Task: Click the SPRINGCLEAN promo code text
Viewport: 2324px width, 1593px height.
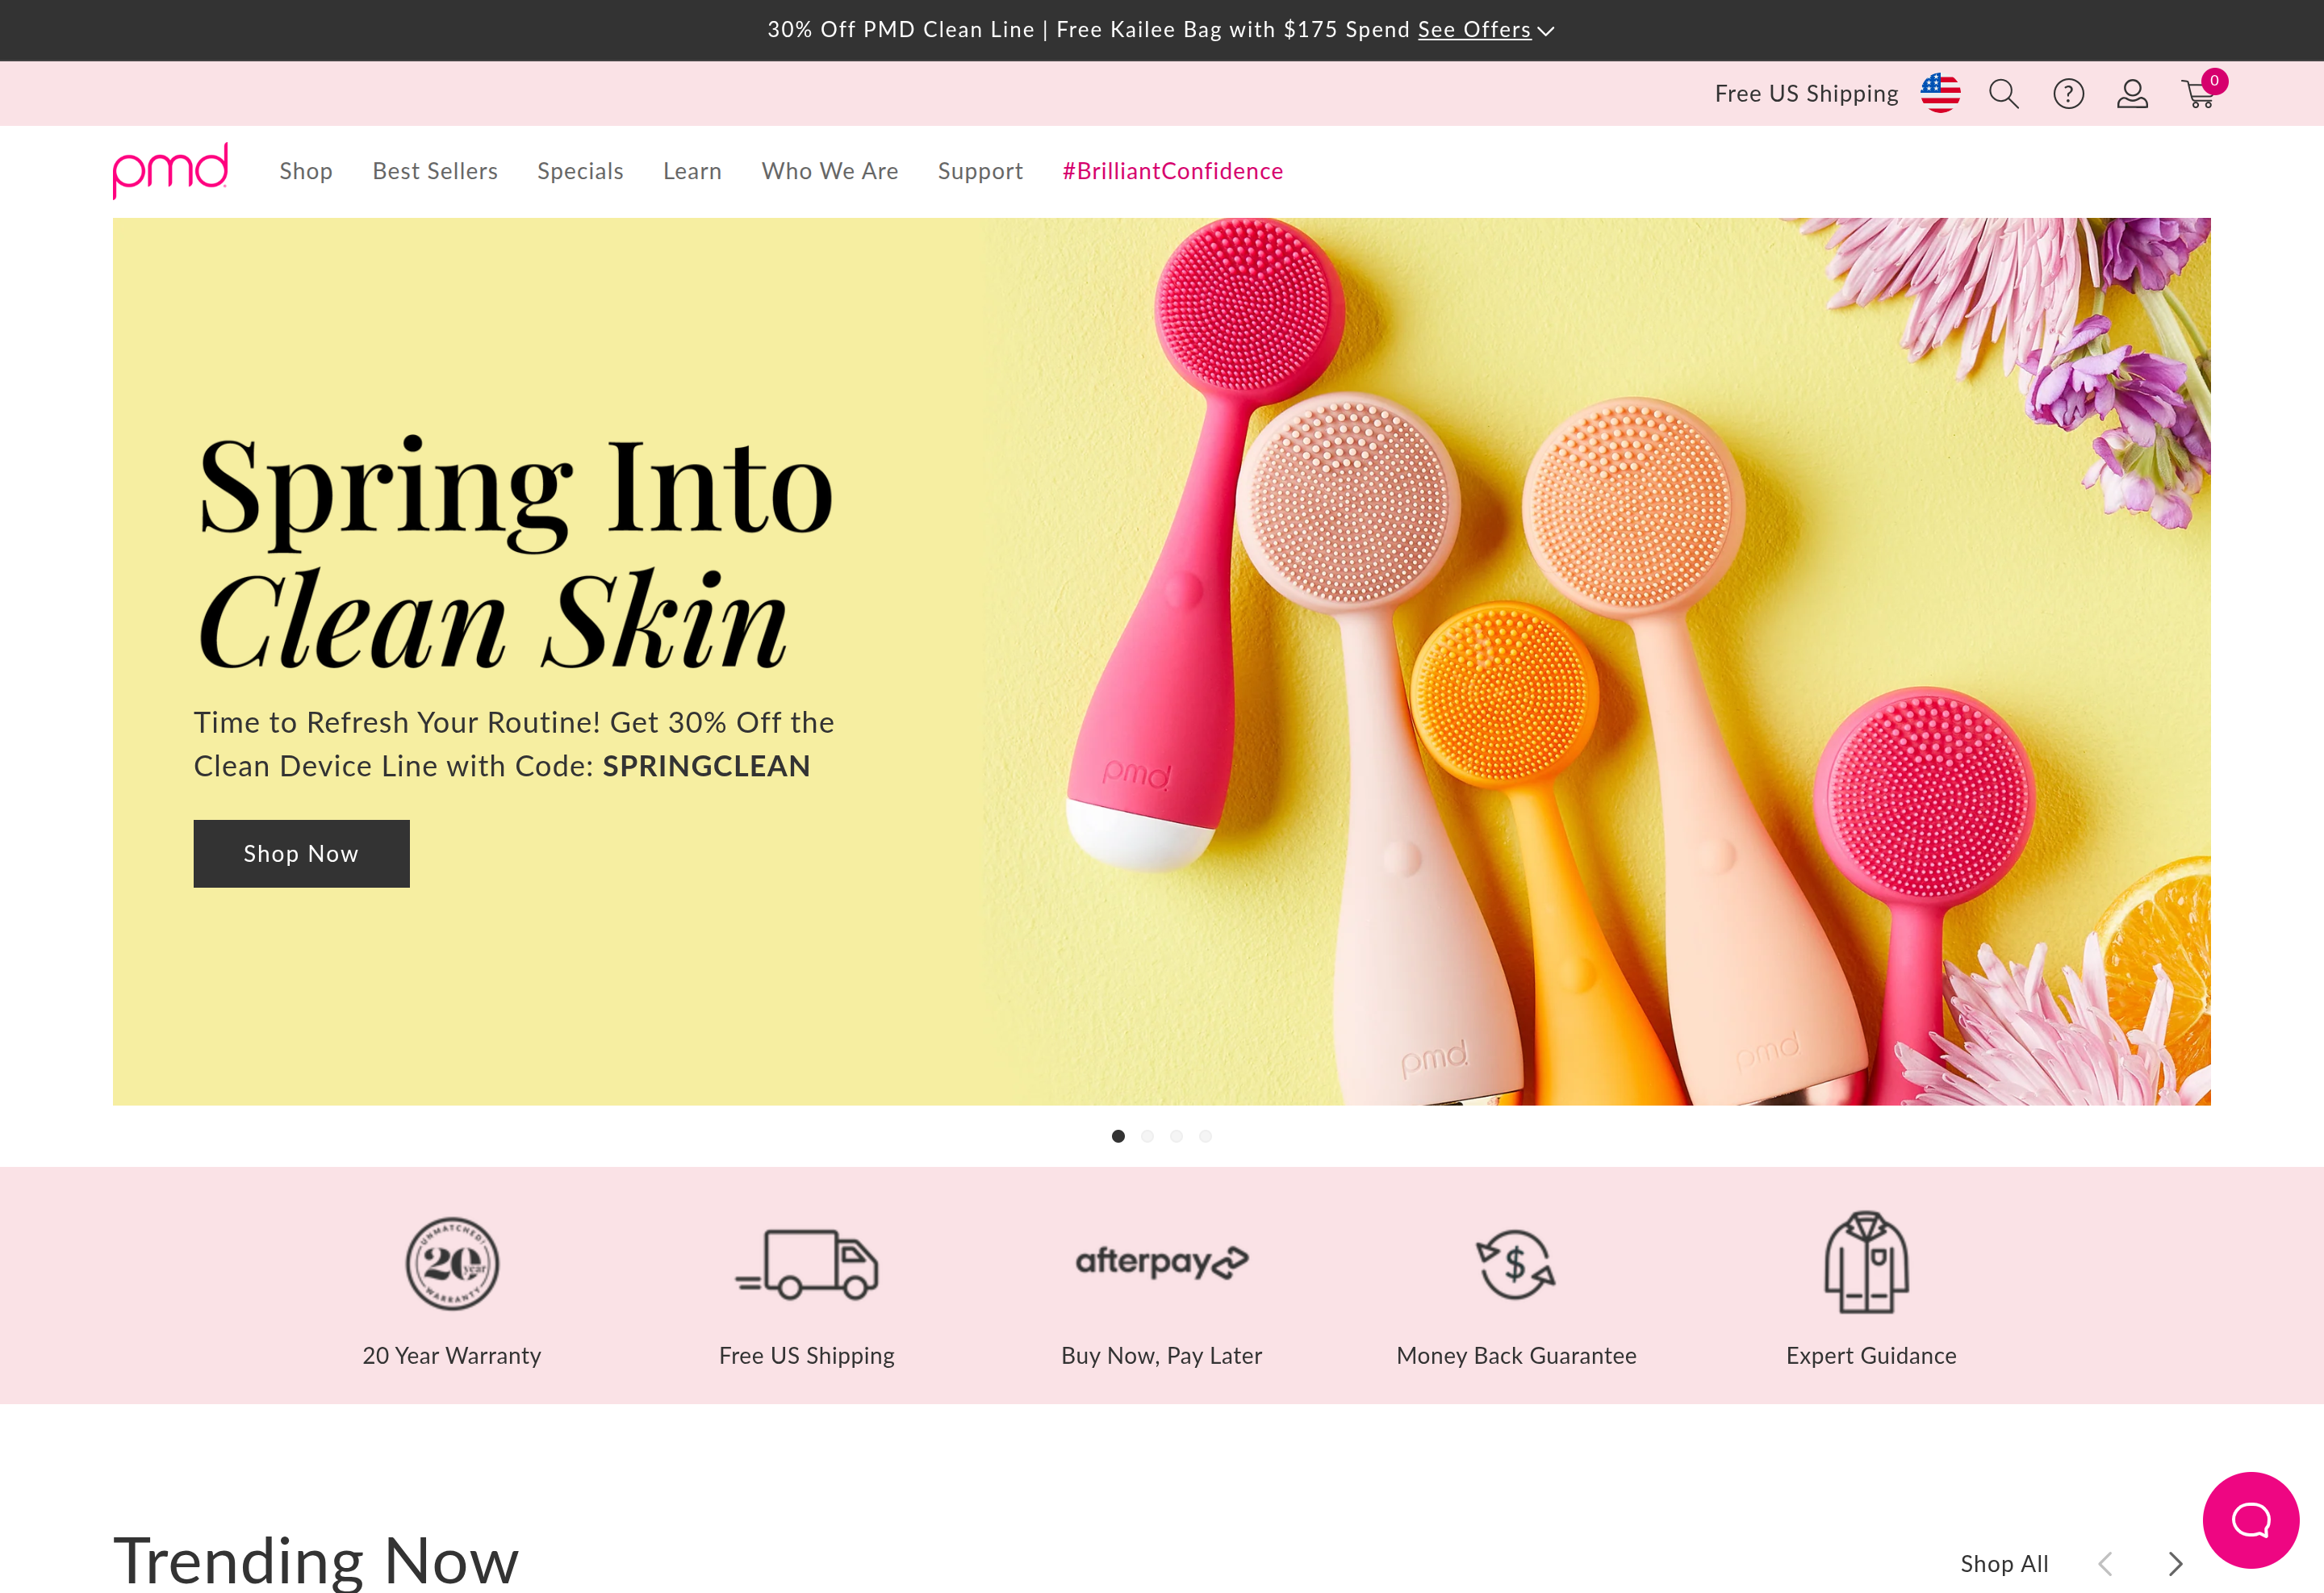Action: point(706,766)
